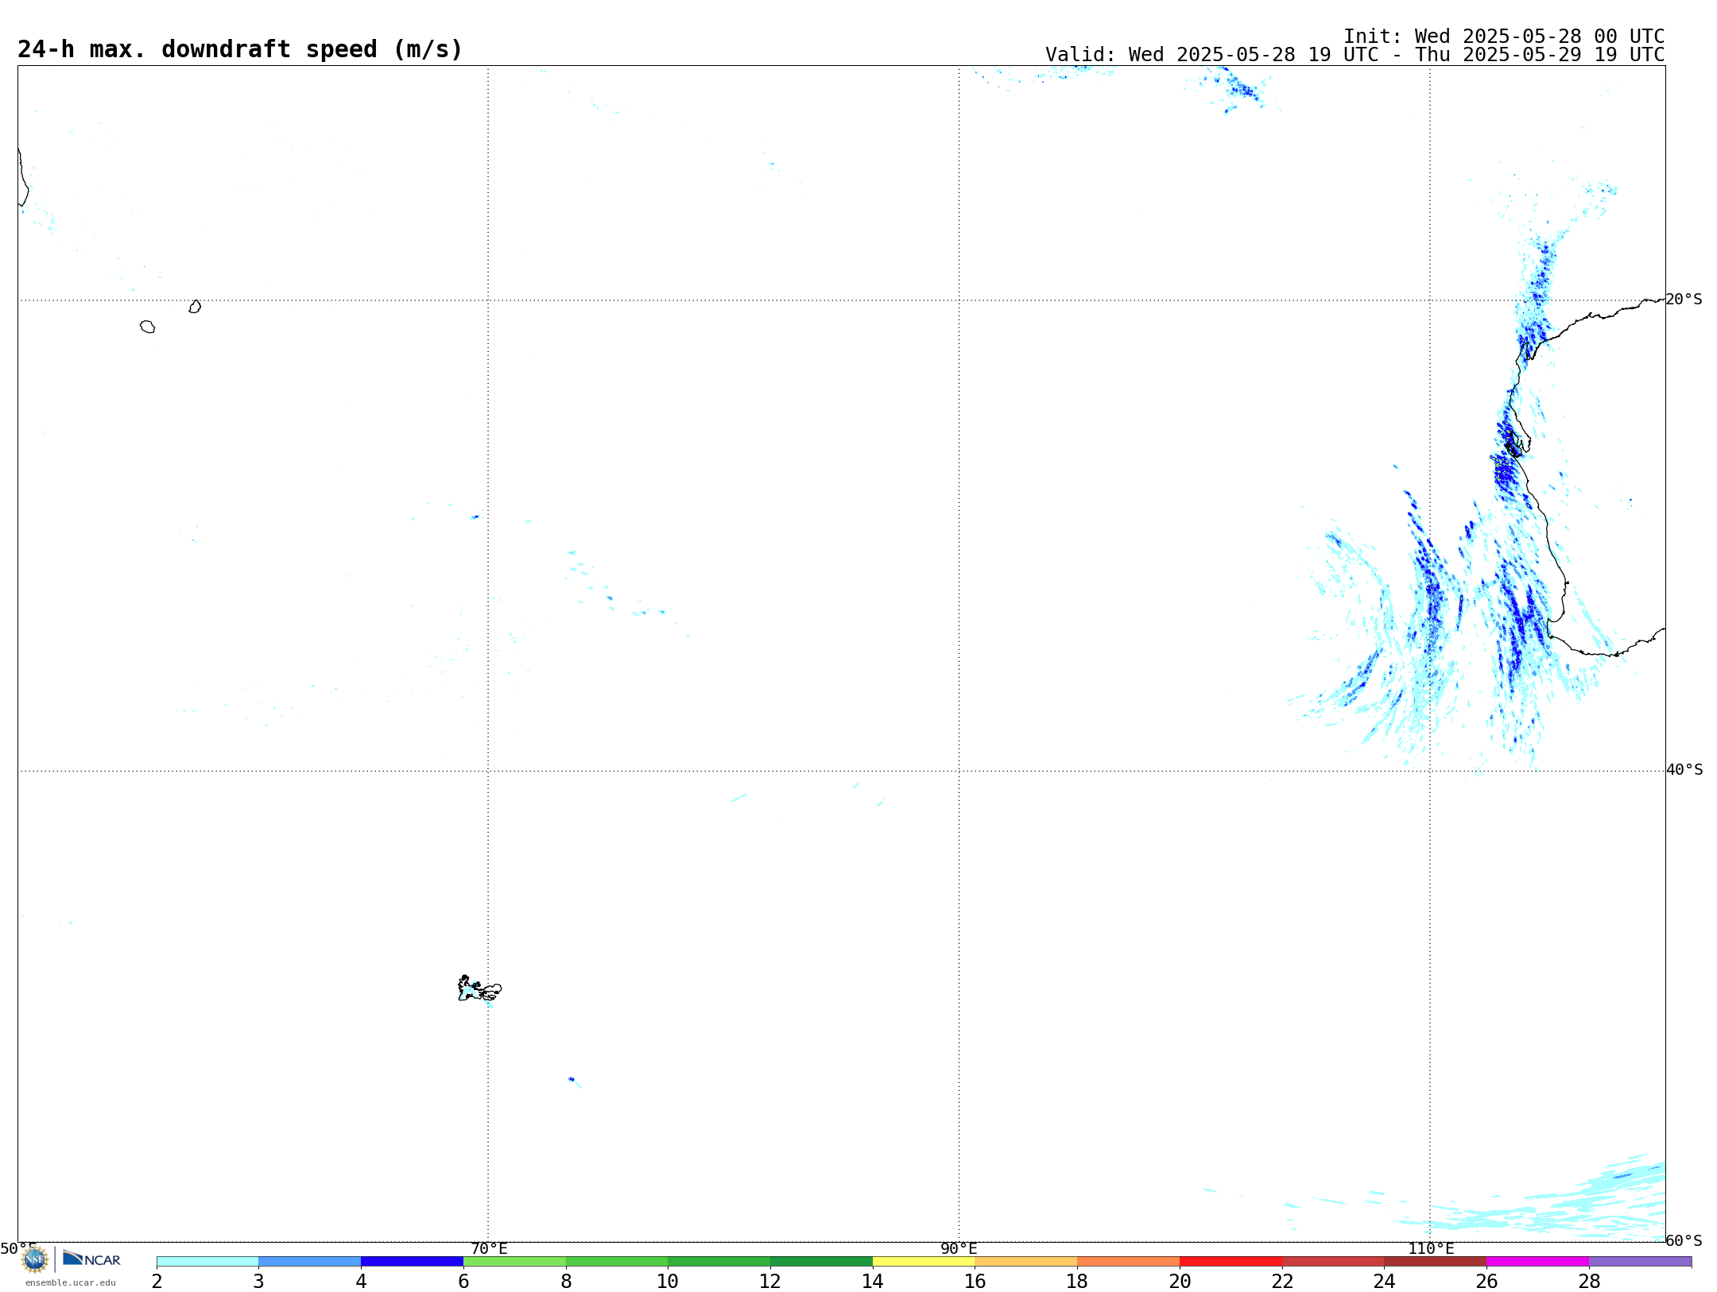
Task: Pick the light green 6–8 m/s colorbar swatch
Action: tap(514, 1262)
